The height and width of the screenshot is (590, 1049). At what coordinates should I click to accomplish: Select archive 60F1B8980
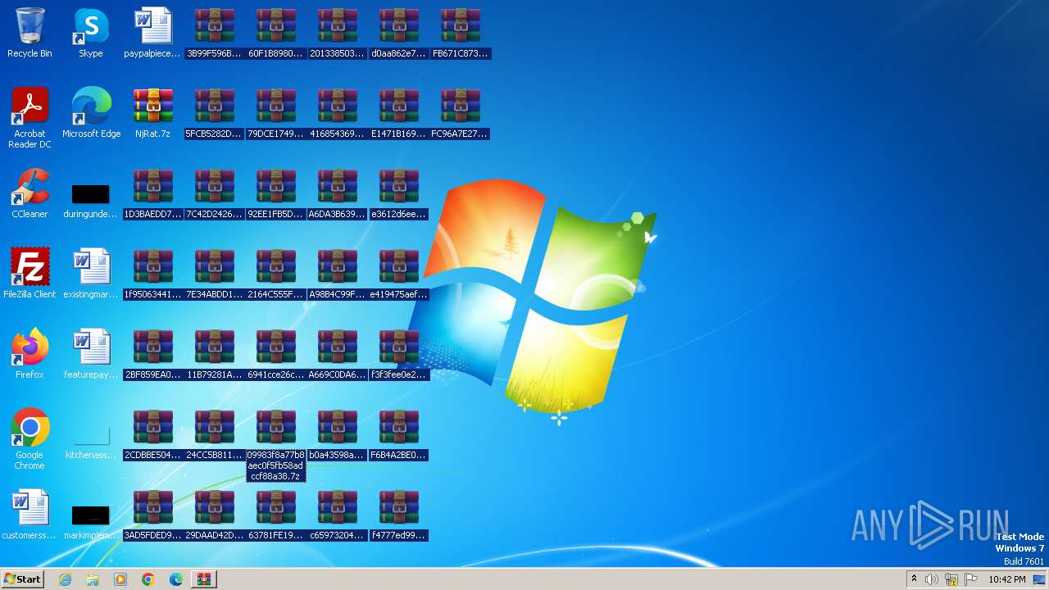coord(275,34)
